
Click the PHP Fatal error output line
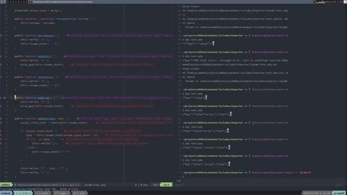tap(235, 60)
